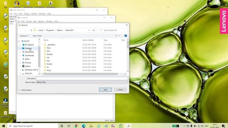Click the Programs breadcrumb in address bar
Viewport: 228px width, 128px height.
50,30
